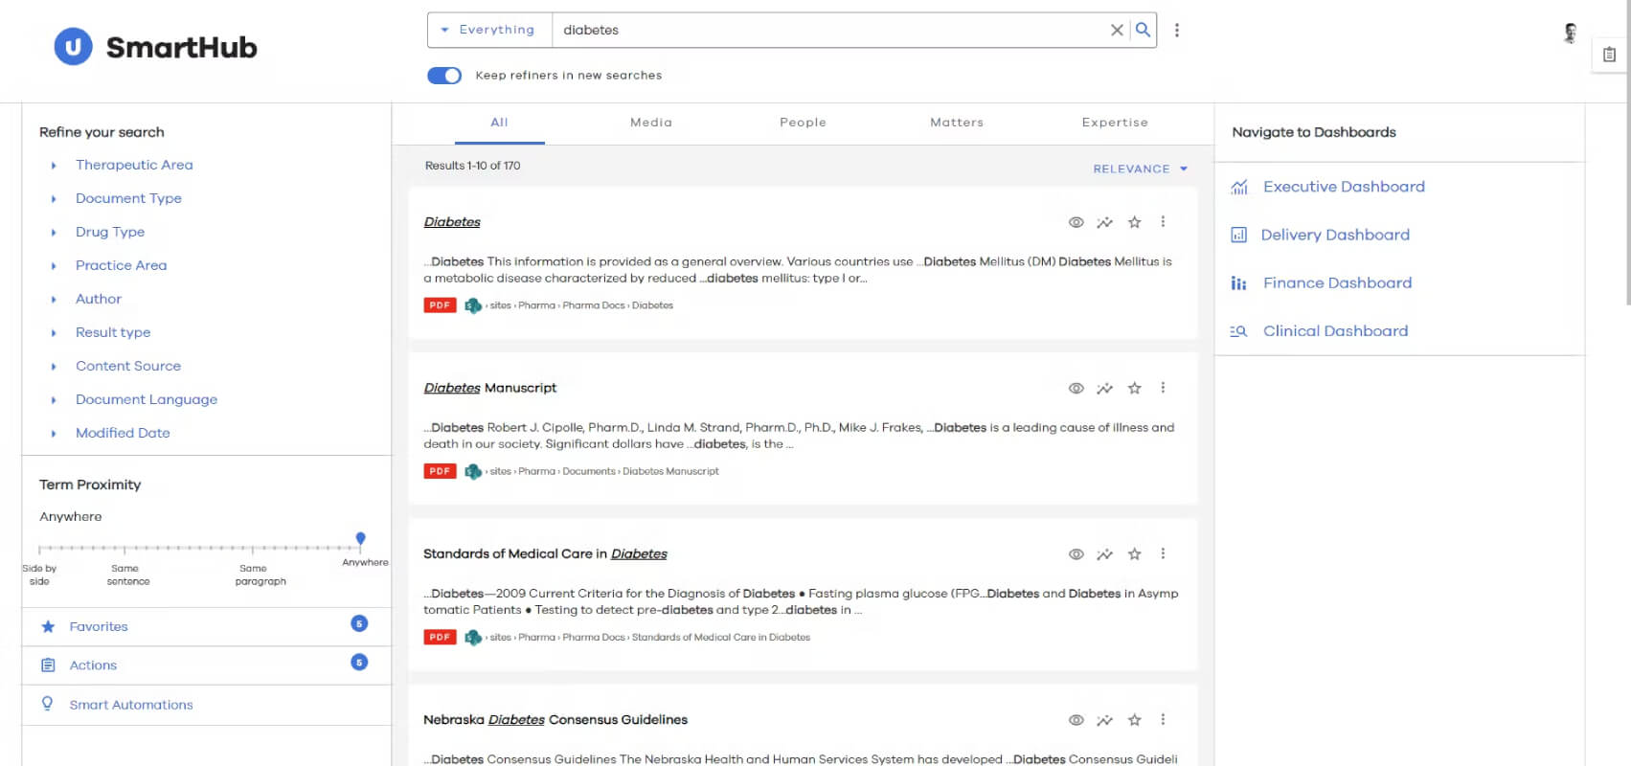Click the Term Proximity slider handle

360,540
